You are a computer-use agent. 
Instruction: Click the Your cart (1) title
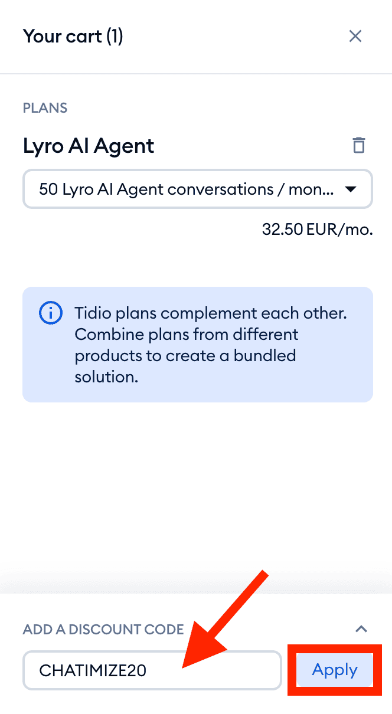click(x=73, y=37)
